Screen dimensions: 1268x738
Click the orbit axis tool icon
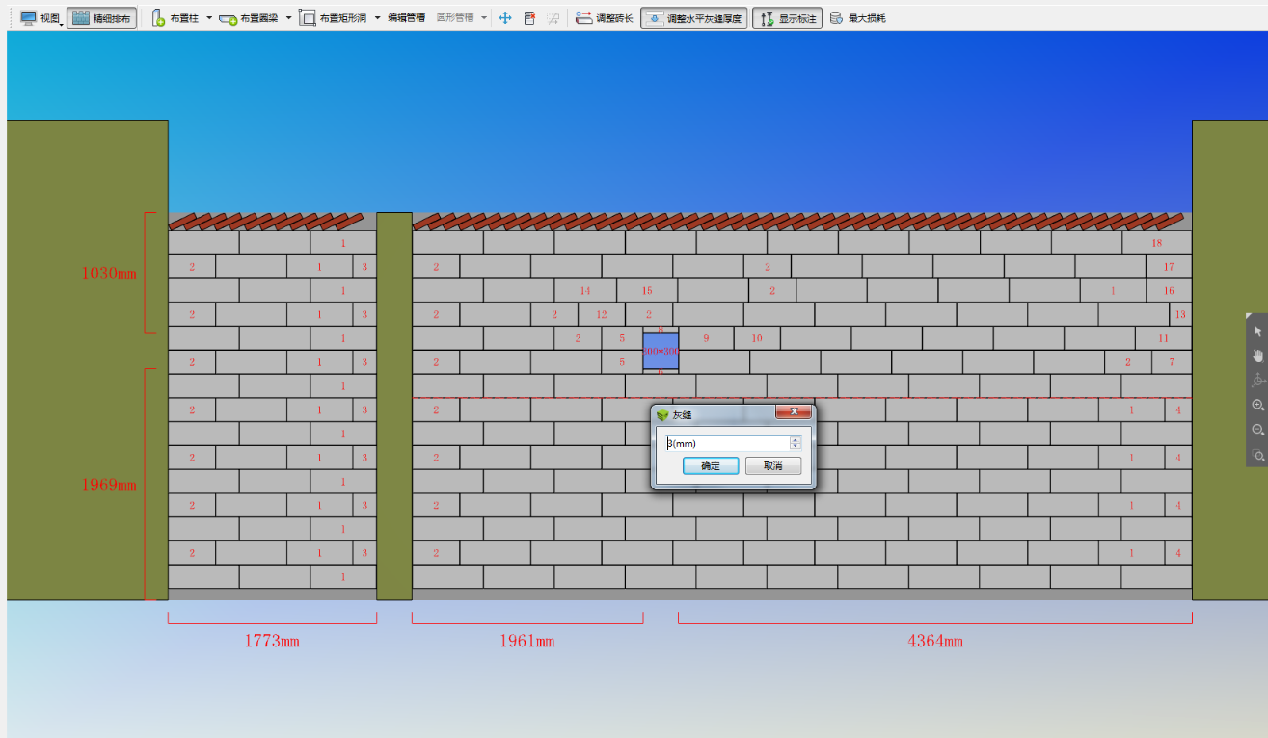point(1257,381)
